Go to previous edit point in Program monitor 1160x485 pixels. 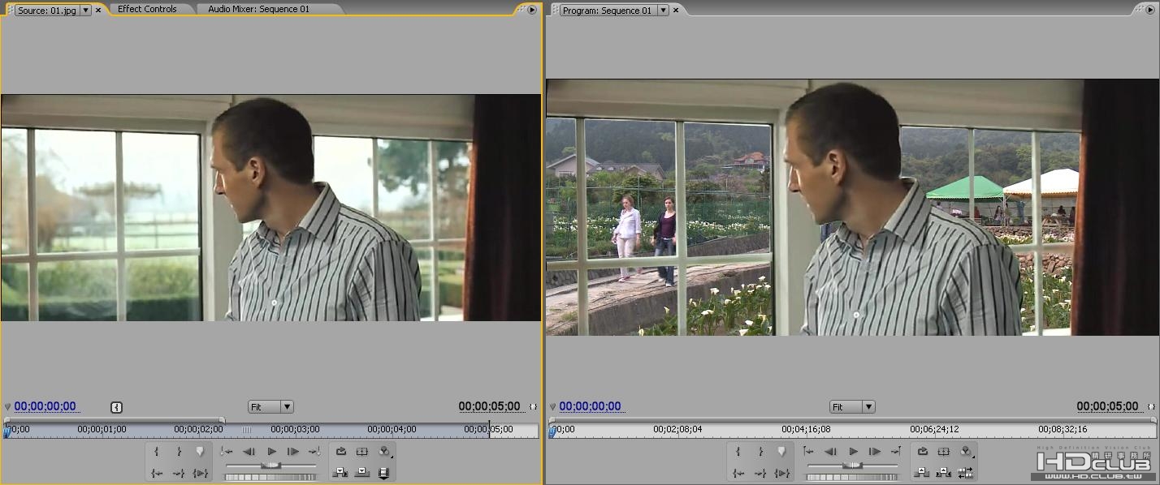[808, 452]
